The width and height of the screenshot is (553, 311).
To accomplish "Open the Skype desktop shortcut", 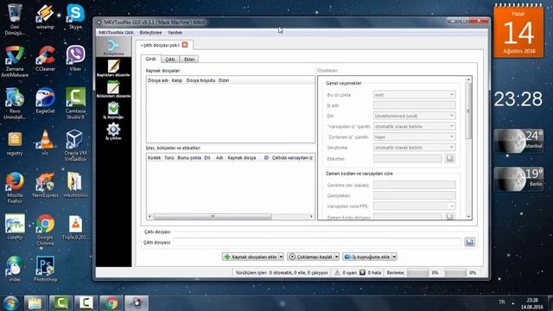I will click(75, 16).
